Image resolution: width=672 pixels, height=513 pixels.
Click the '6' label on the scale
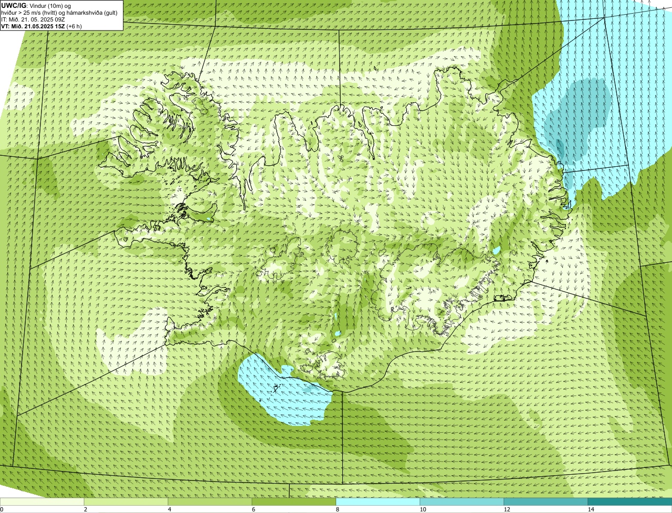tap(253, 509)
